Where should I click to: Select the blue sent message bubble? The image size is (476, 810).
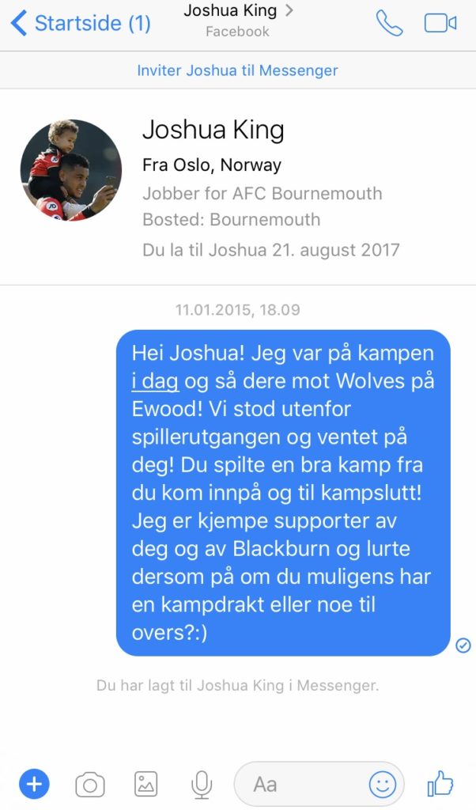click(283, 493)
